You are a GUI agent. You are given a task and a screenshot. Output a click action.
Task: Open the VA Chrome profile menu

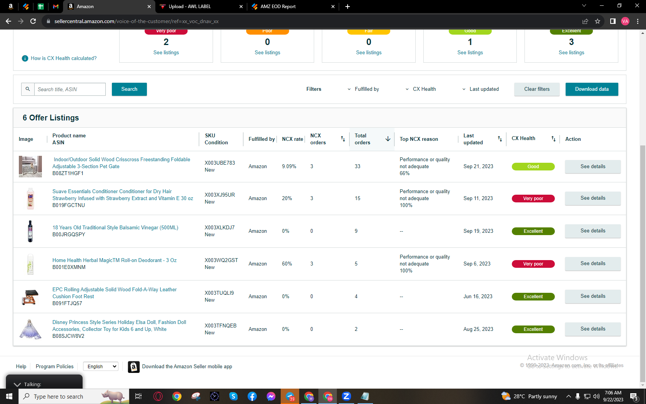(x=625, y=21)
